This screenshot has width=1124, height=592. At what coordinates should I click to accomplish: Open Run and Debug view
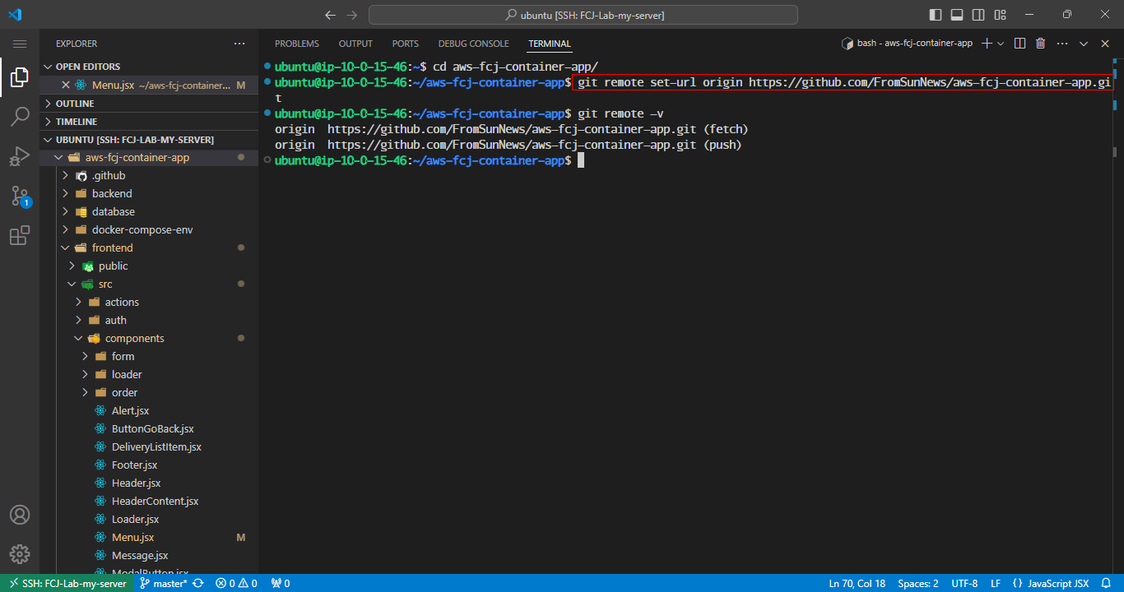(x=20, y=156)
